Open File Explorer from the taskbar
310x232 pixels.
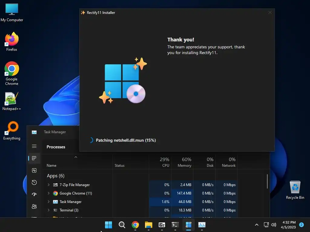[148, 225]
